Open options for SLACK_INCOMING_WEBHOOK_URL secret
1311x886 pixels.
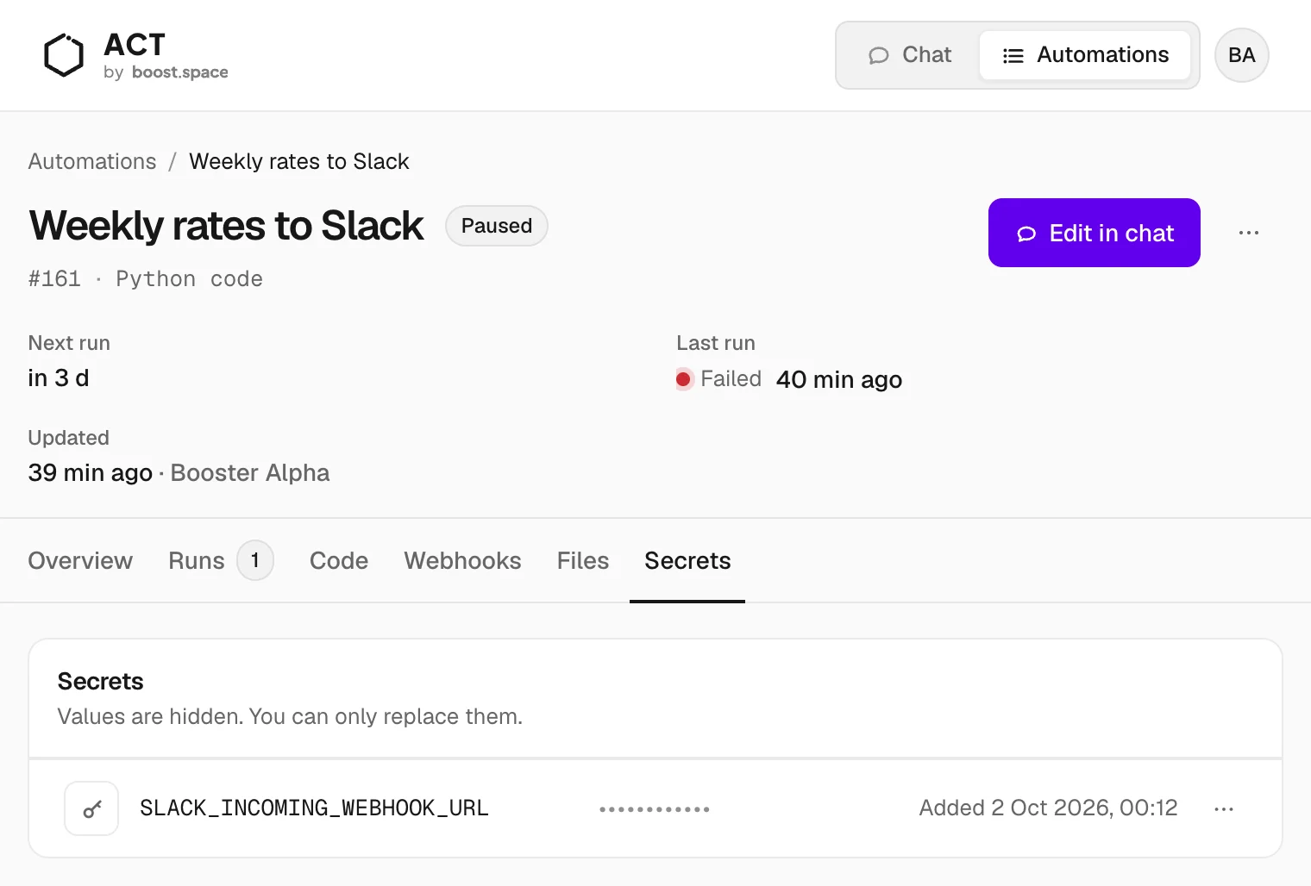(x=1223, y=808)
